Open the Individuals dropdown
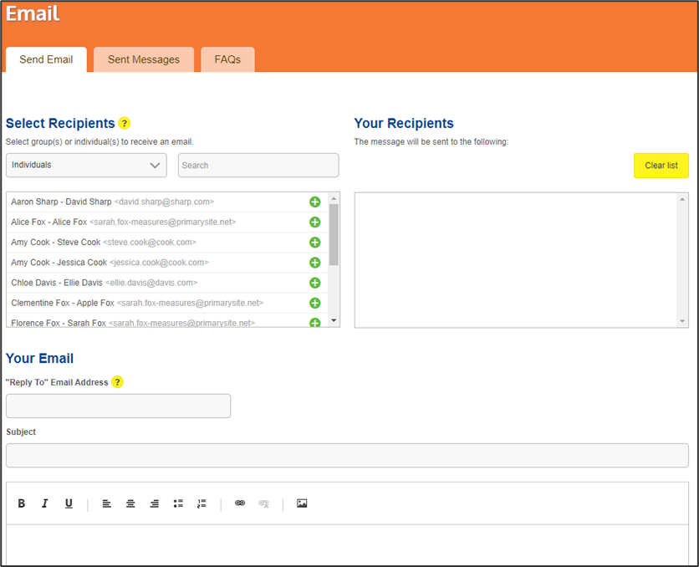Viewport: 699px width, 567px height. click(86, 166)
